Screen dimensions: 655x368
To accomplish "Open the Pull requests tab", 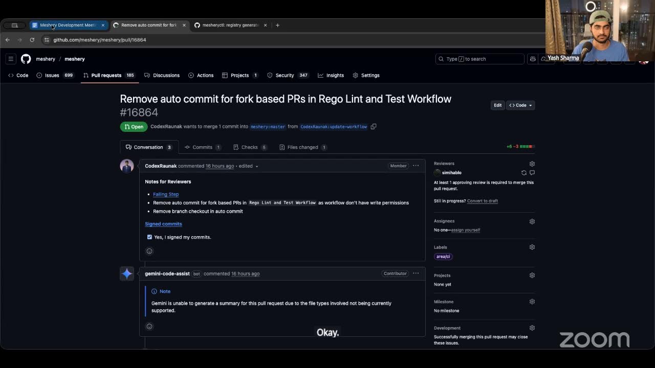I will [x=108, y=75].
